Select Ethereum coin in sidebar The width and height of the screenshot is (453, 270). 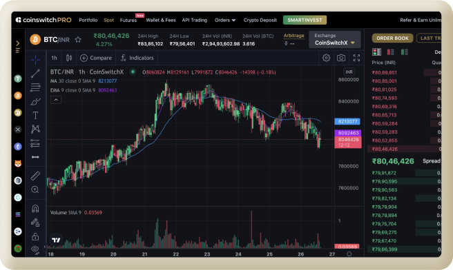pyautogui.click(x=18, y=147)
